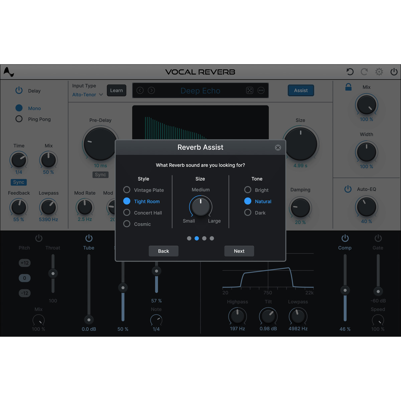Click the -12 pitch button

point(25,293)
